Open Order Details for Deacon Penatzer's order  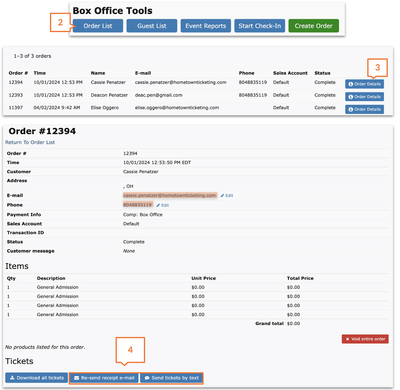(364, 96)
